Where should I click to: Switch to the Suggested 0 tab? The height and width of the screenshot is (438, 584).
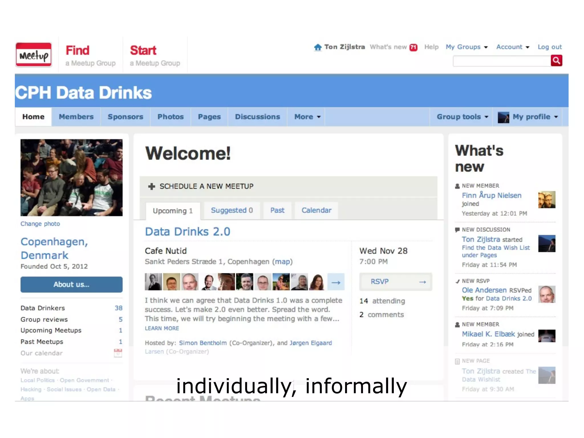pyautogui.click(x=232, y=210)
